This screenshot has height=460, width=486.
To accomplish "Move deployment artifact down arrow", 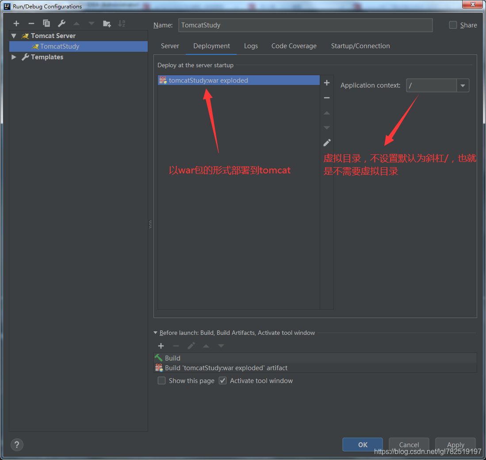I will point(327,128).
